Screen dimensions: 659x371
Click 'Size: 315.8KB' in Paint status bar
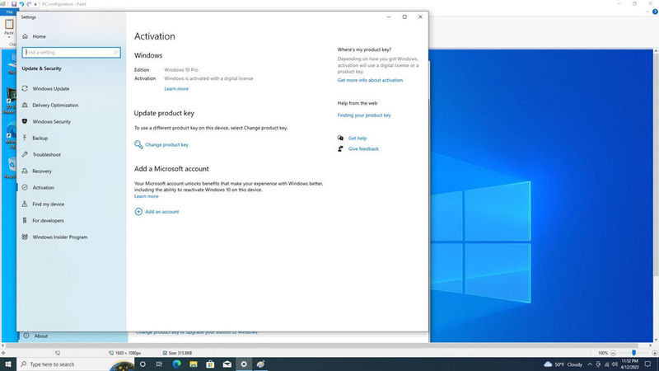point(180,353)
